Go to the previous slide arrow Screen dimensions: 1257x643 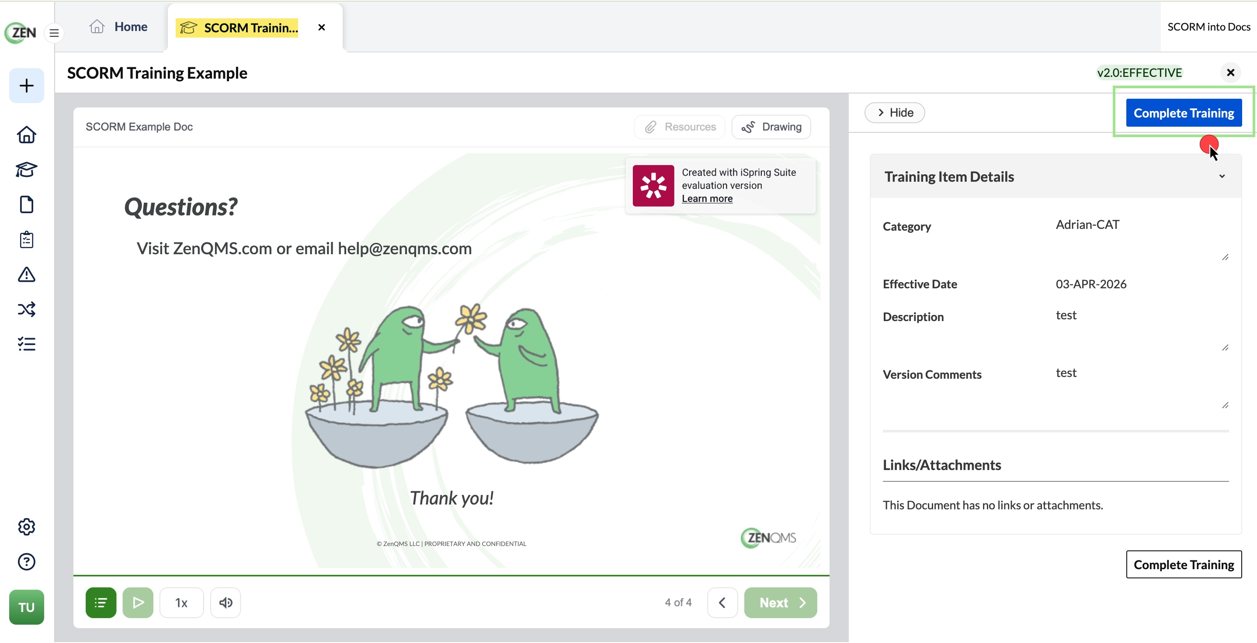coord(722,602)
